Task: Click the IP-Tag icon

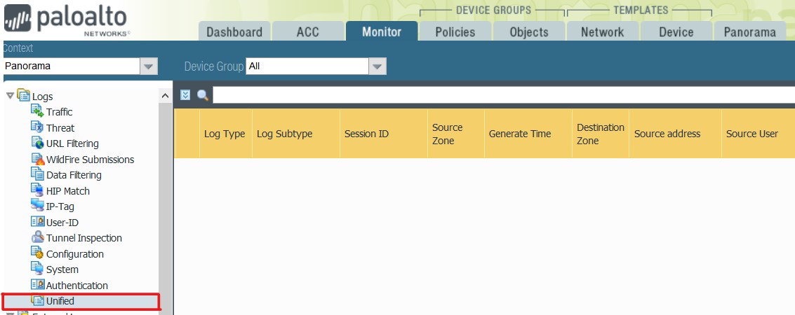Action: coord(37,206)
